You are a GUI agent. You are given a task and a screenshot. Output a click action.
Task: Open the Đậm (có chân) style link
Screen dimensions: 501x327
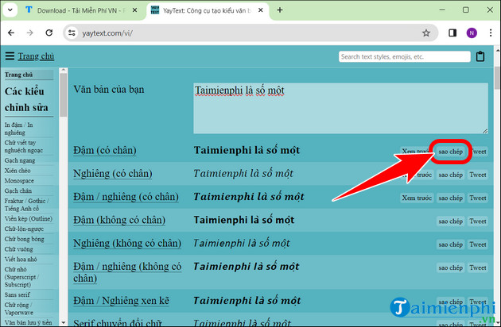click(x=105, y=150)
